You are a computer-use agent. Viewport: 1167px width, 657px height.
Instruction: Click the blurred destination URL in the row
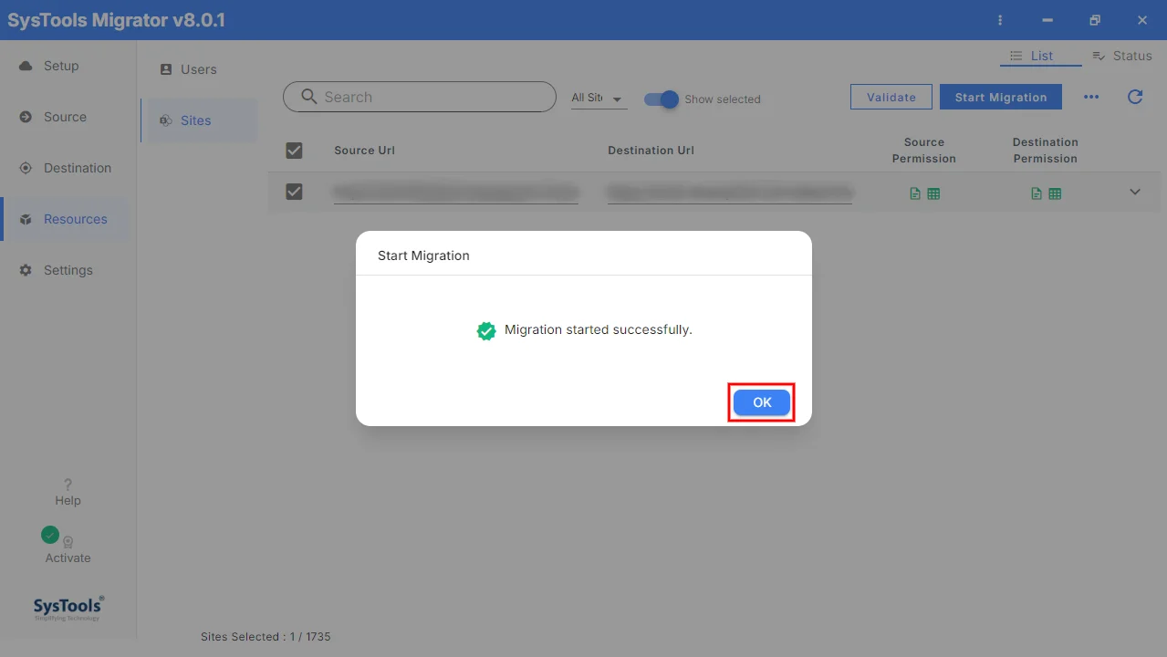(x=730, y=193)
